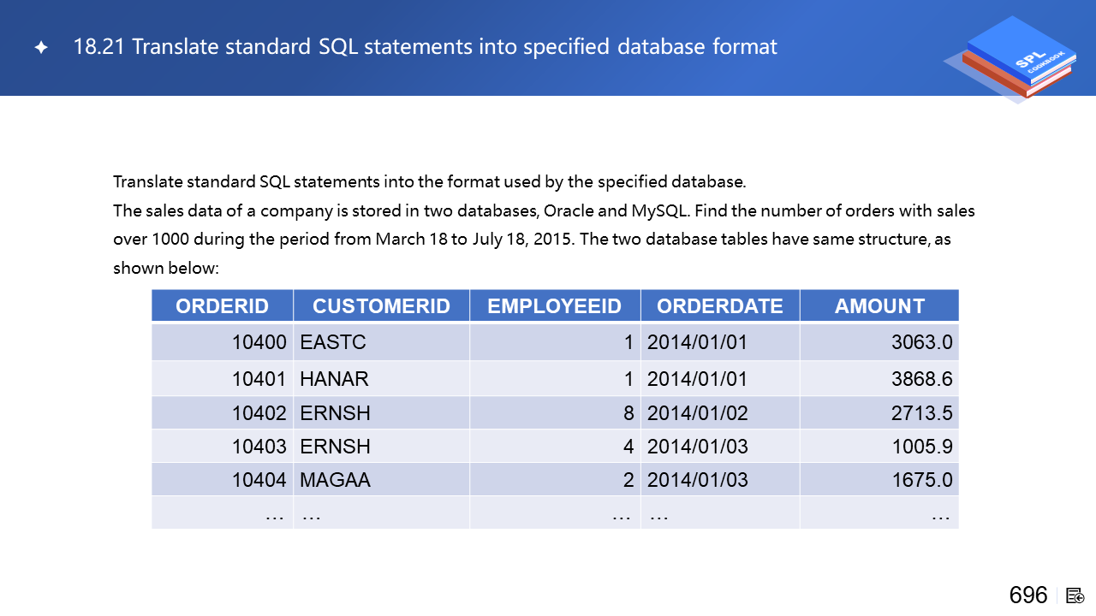
Task: Click the star bullet icon before the title
Action: pyautogui.click(x=40, y=47)
